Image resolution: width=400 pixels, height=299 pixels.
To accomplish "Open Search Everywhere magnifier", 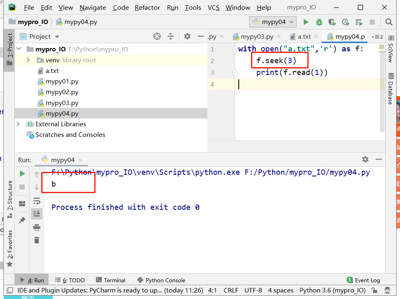I will 389,22.
